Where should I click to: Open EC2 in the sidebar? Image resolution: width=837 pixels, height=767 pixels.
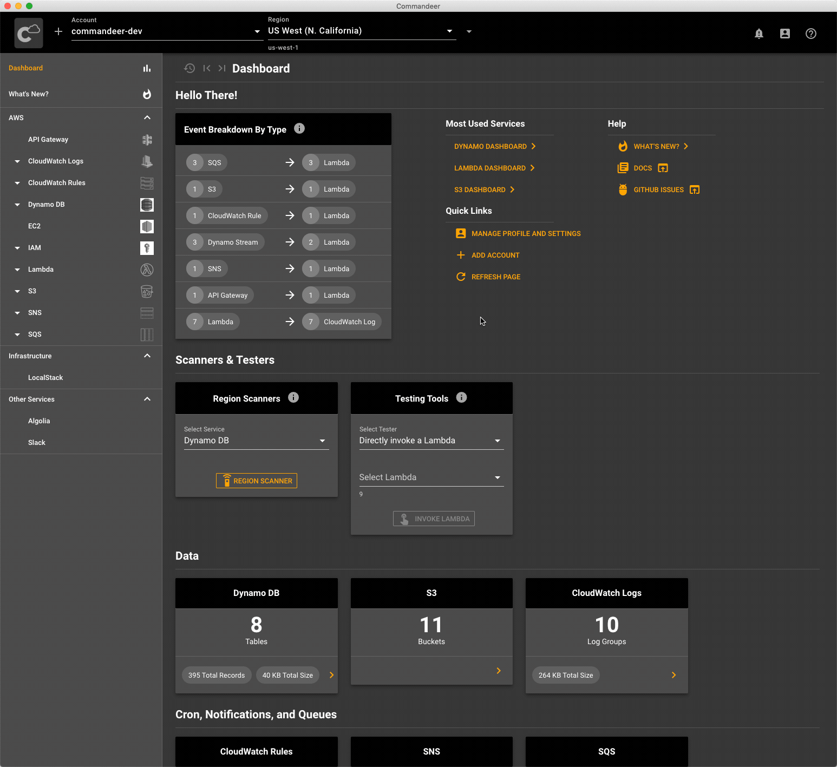point(34,226)
